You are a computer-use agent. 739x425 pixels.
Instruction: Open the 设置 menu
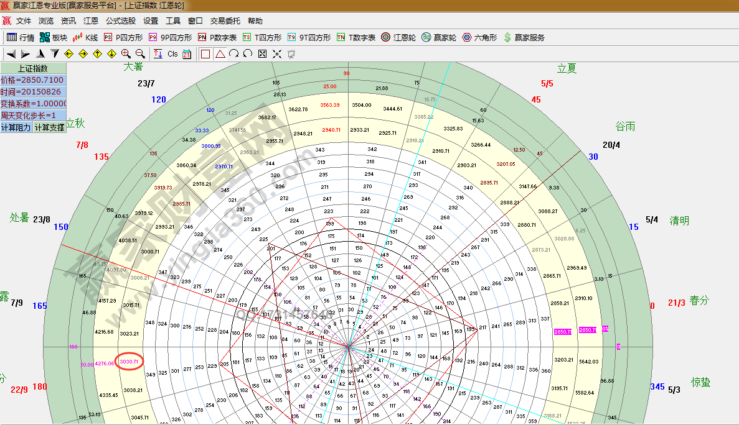click(151, 21)
